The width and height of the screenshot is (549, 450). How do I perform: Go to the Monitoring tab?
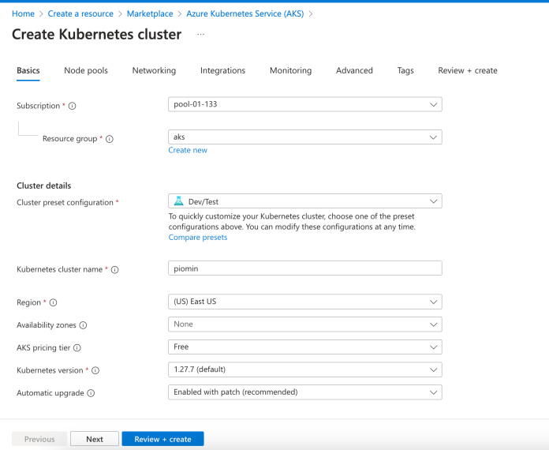[290, 70]
